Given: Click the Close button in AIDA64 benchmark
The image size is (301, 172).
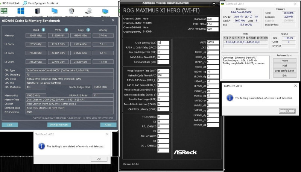Looking at the screenshot, I should pyautogui.click(x=108, y=125).
